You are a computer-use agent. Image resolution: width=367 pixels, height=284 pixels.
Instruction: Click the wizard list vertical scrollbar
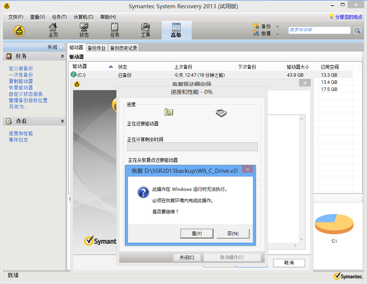coord(301,179)
